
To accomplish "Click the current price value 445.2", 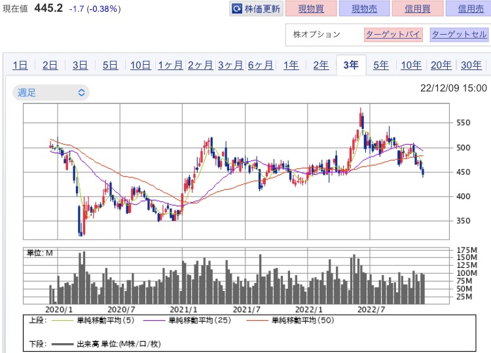I will tap(48, 8).
